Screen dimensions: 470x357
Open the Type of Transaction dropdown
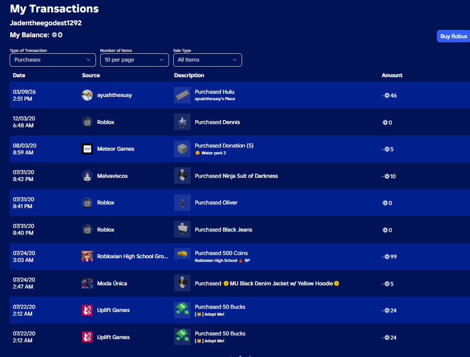(x=53, y=60)
